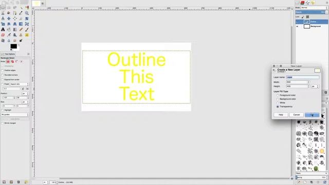Select the Paintbrush tool
The image size is (329, 185).
(27, 30)
